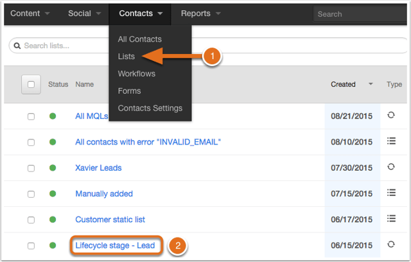
Task: Open the Customer static list link
Action: 110,220
